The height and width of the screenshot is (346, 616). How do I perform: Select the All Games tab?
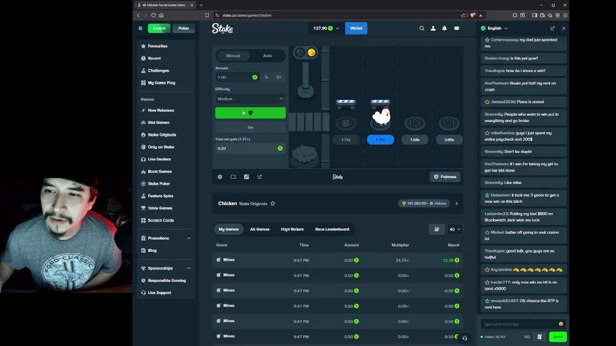click(260, 229)
